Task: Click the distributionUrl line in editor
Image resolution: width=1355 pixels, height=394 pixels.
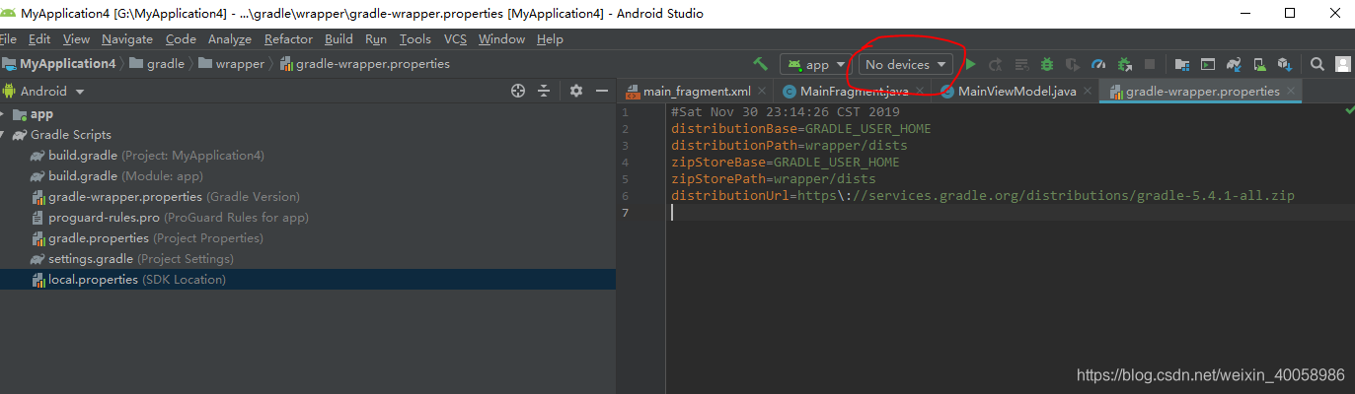Action: [983, 196]
